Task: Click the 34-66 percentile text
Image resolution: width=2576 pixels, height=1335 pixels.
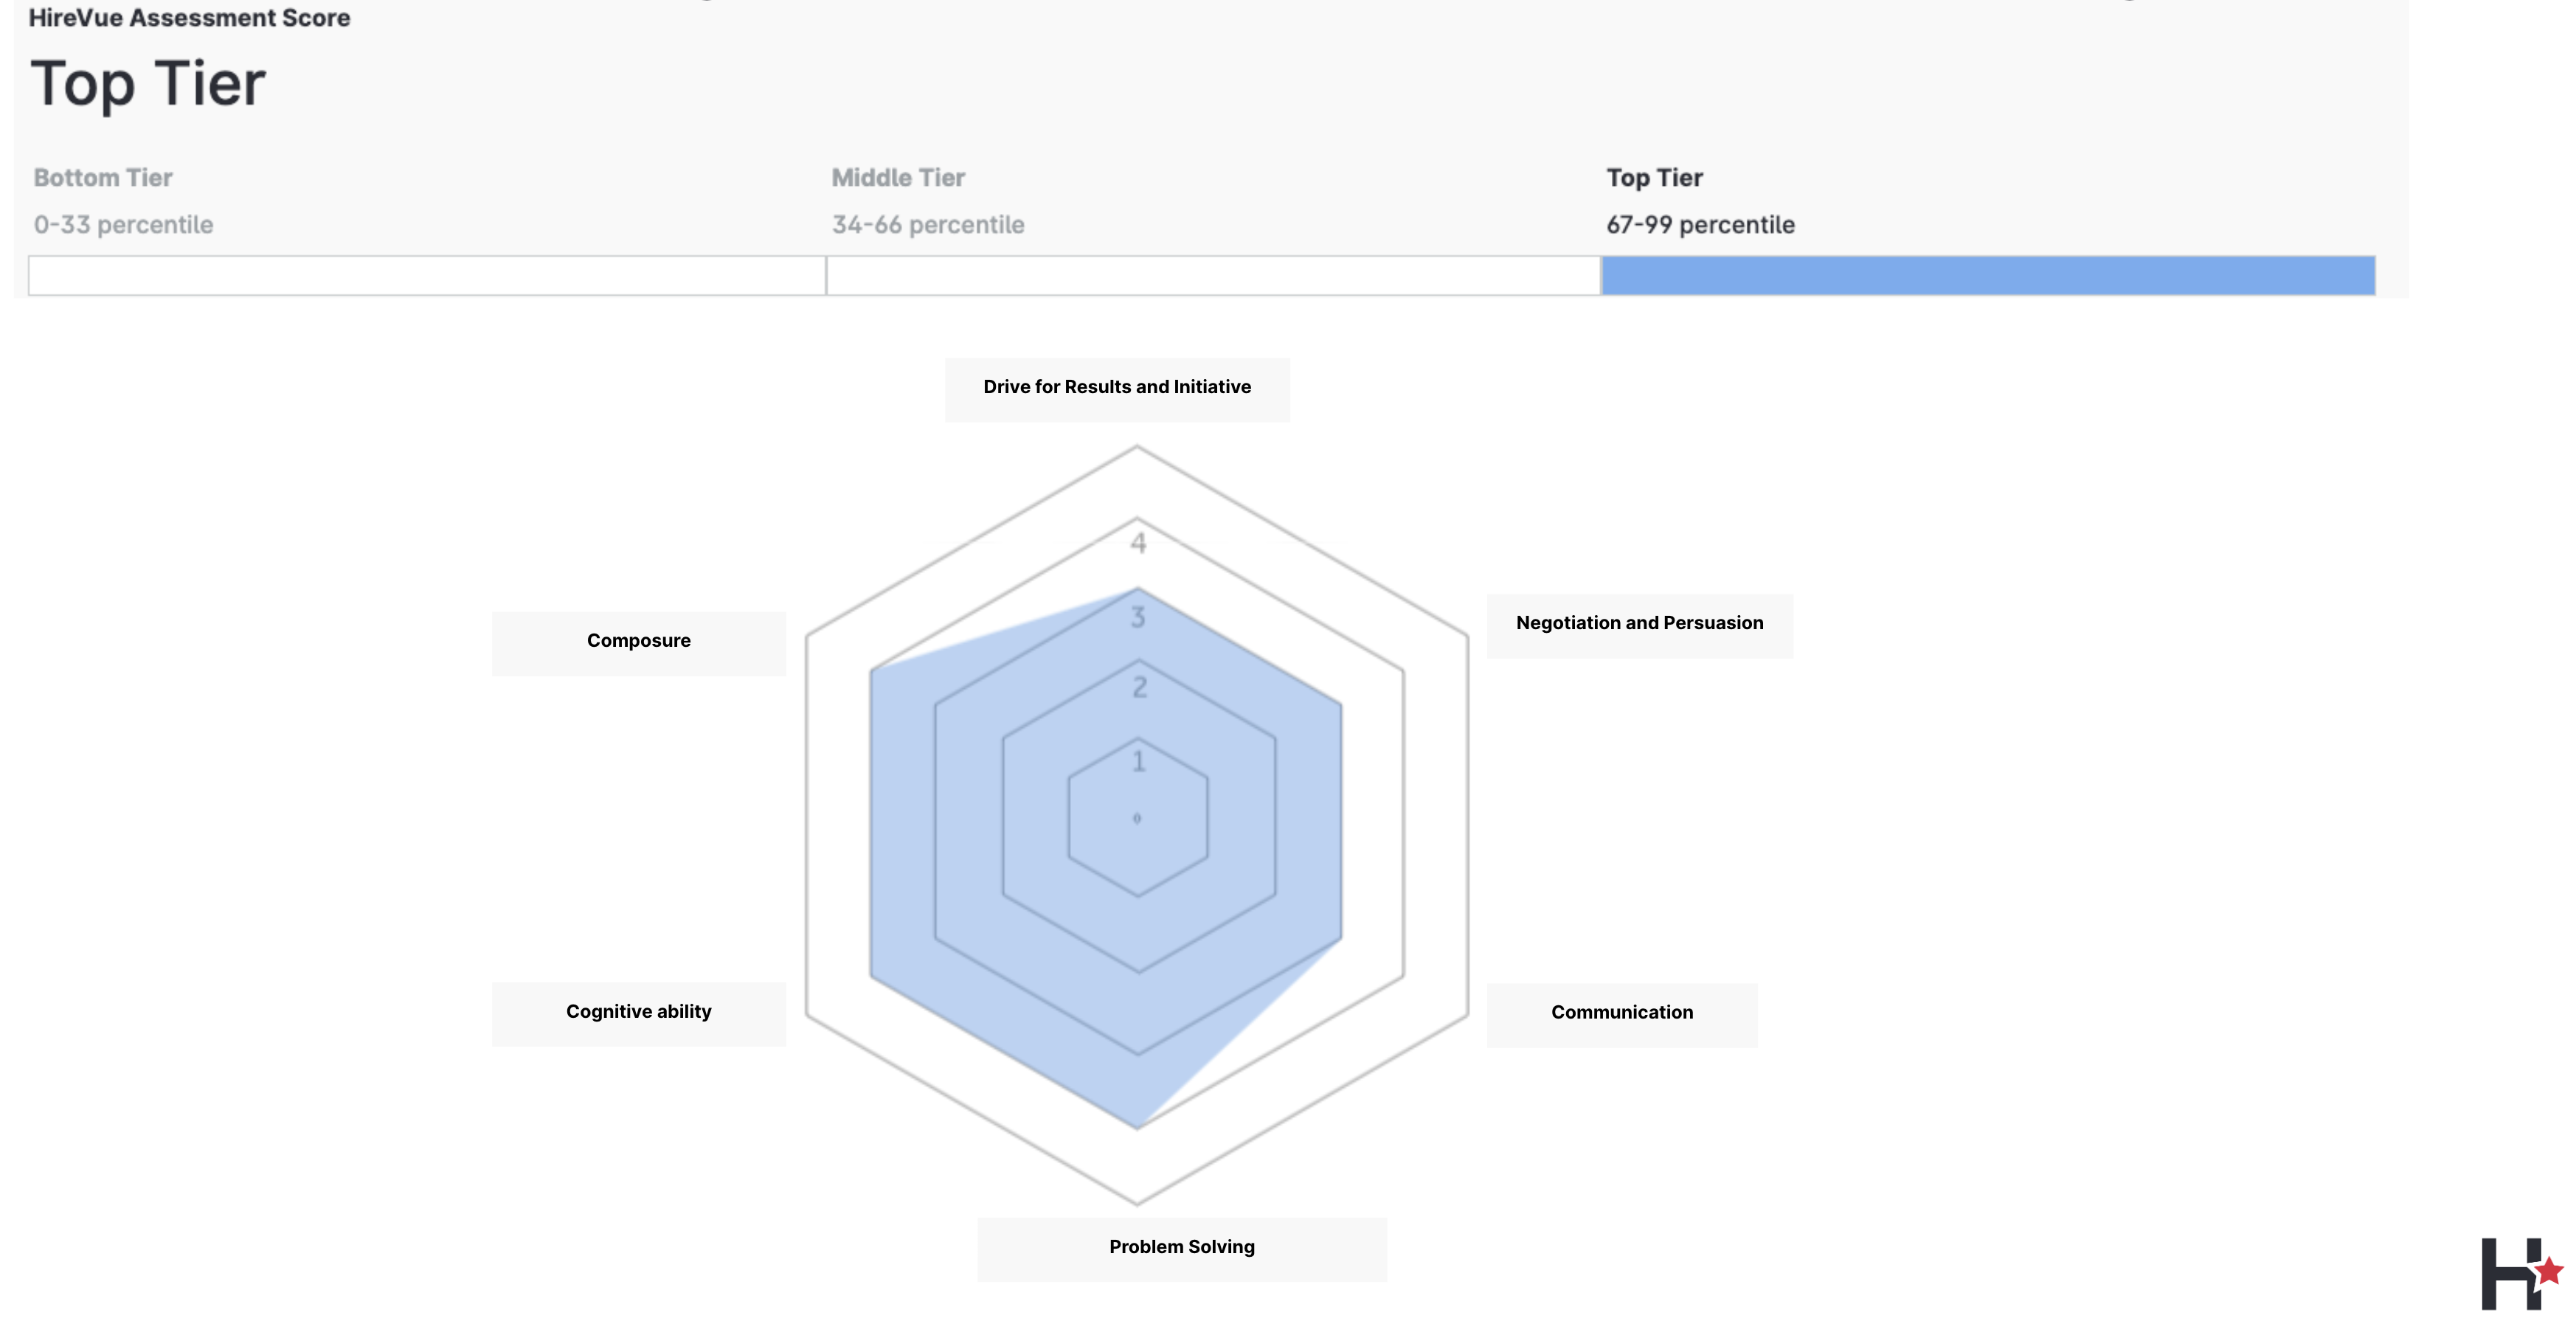Action: coord(927,225)
